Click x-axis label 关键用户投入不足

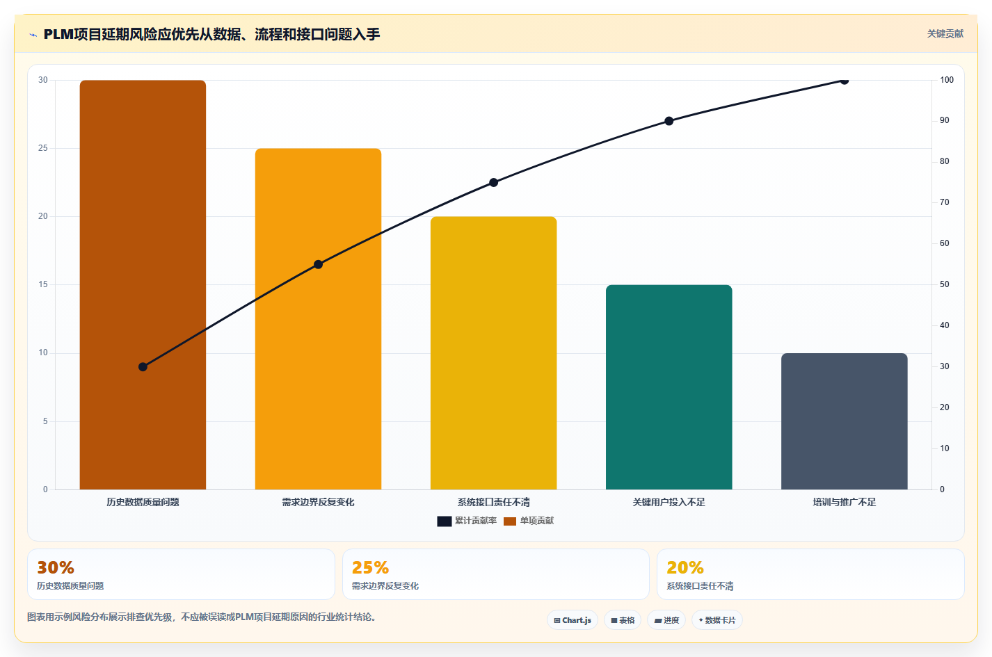(x=669, y=502)
